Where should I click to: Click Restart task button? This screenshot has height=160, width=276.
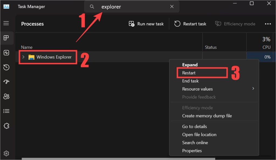click(190, 24)
